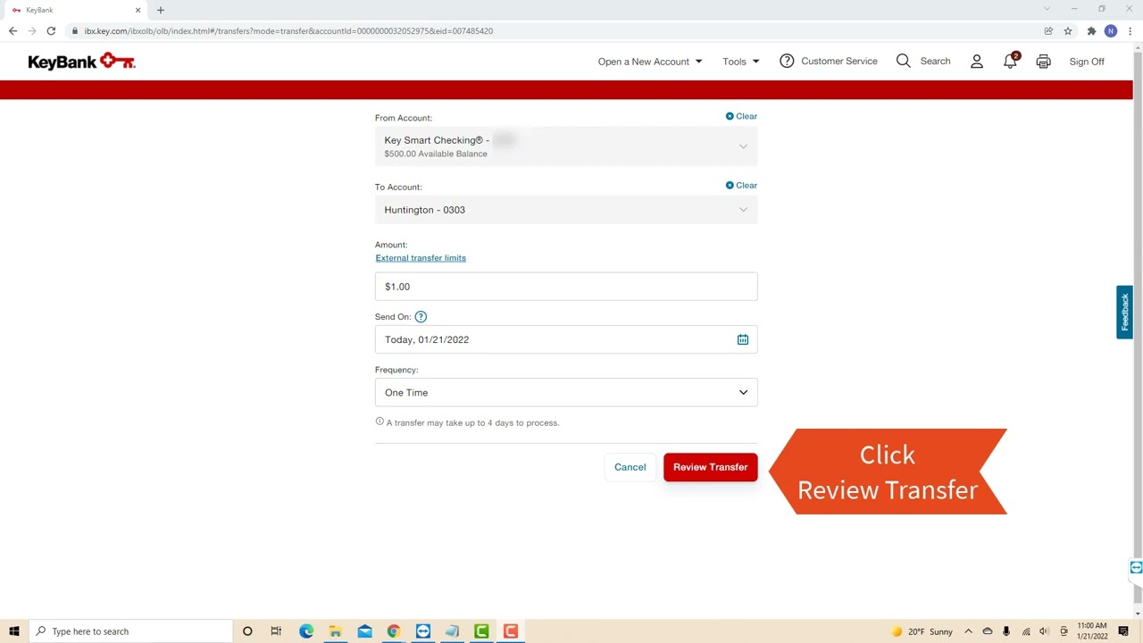1143x643 pixels.
Task: Open the Chrome three-dot menu
Action: 1130,30
